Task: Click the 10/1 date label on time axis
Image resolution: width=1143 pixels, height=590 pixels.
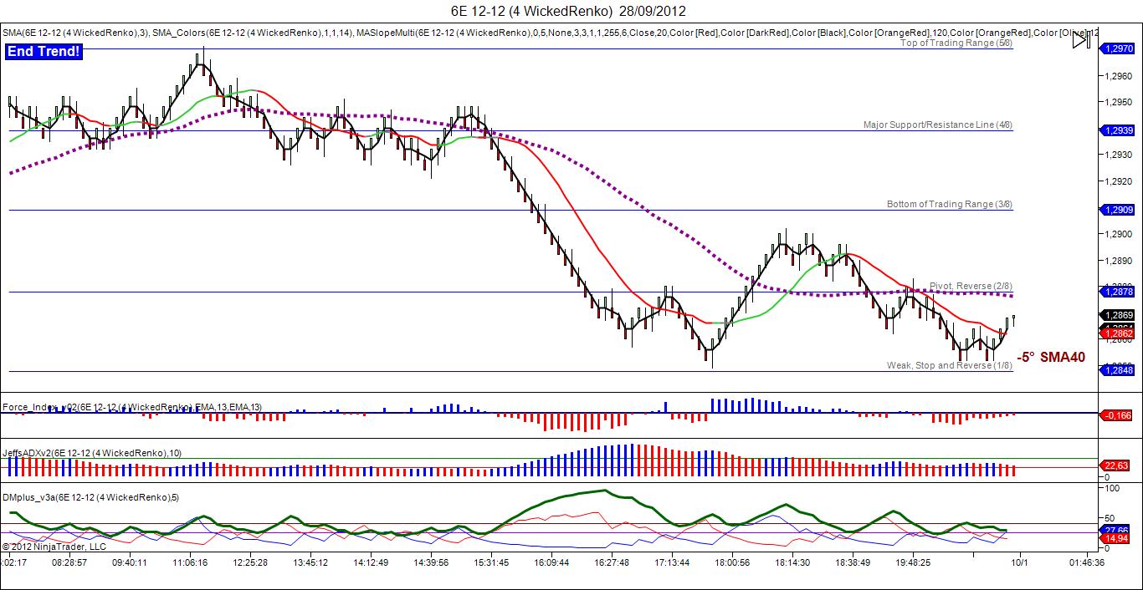Action: (x=1019, y=562)
